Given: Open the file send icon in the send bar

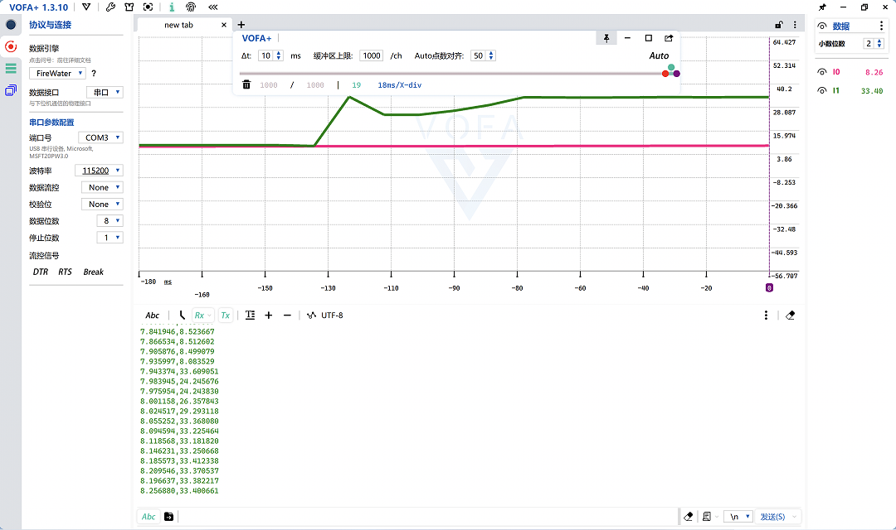Looking at the screenshot, I should pyautogui.click(x=168, y=516).
